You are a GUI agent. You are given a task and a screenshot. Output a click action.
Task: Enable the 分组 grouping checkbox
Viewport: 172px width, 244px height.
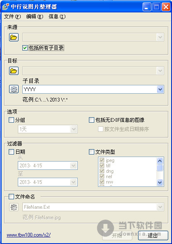11,120
